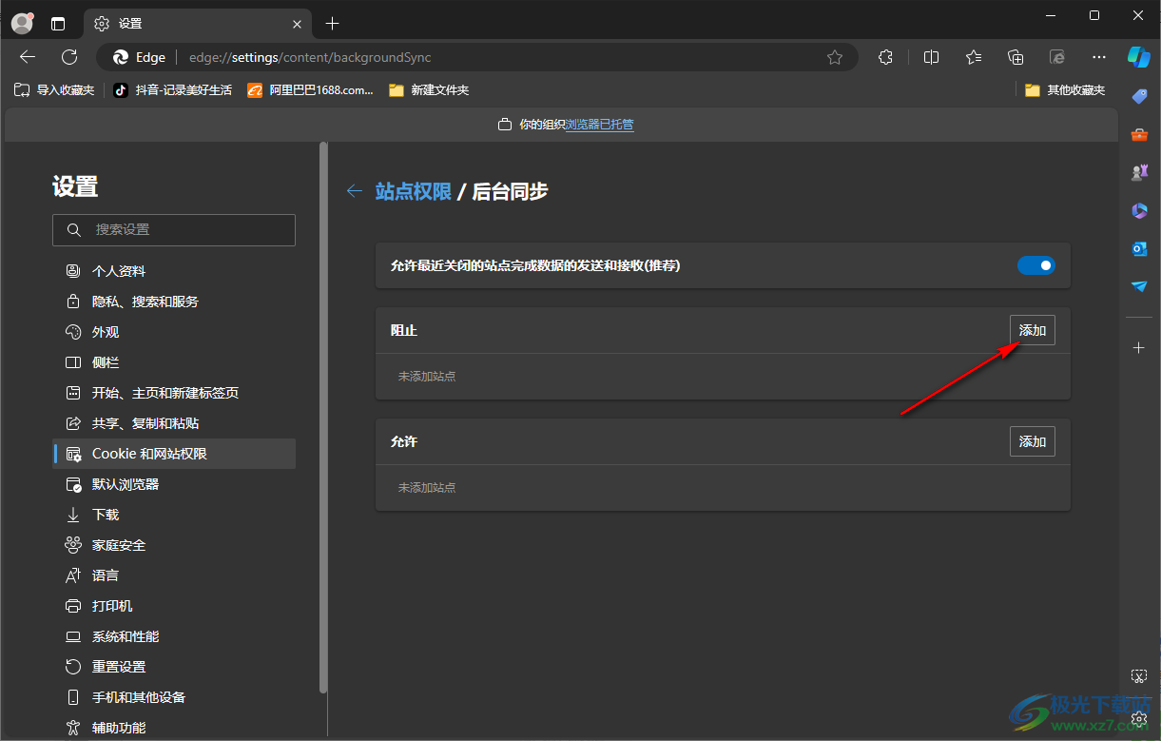Image resolution: width=1161 pixels, height=741 pixels.
Task: Open 侧栏 settings section
Action: pyautogui.click(x=174, y=362)
